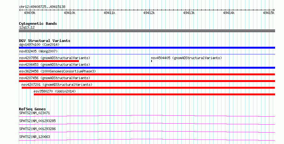Click the magenta SPATS2|NM_001293285 gene line
284x144 pixels.
[x=147, y=124]
